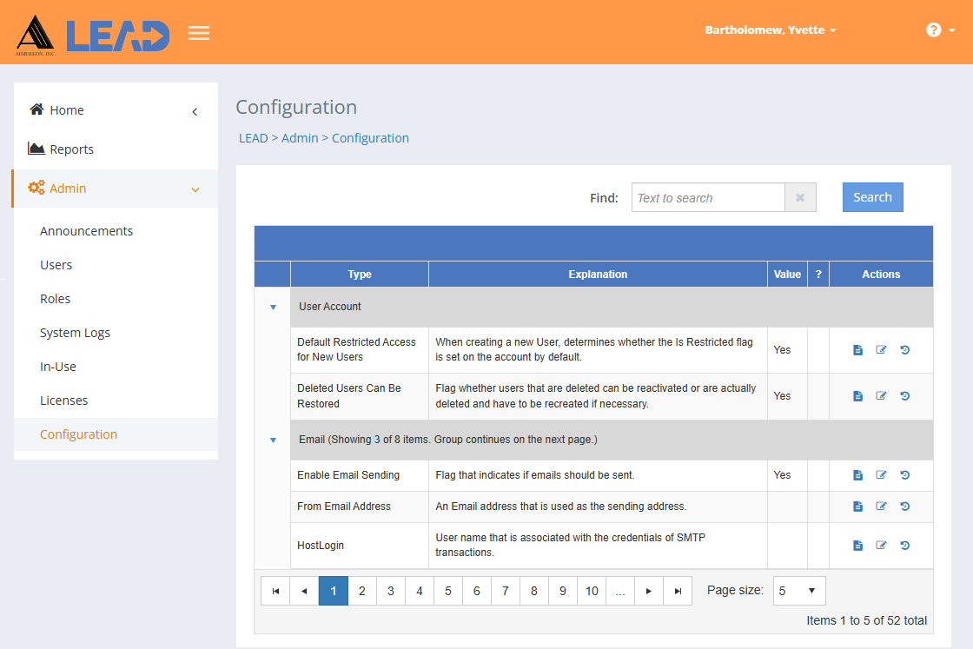Select System Logs in Admin menu
This screenshot has height=649, width=973.
75,333
